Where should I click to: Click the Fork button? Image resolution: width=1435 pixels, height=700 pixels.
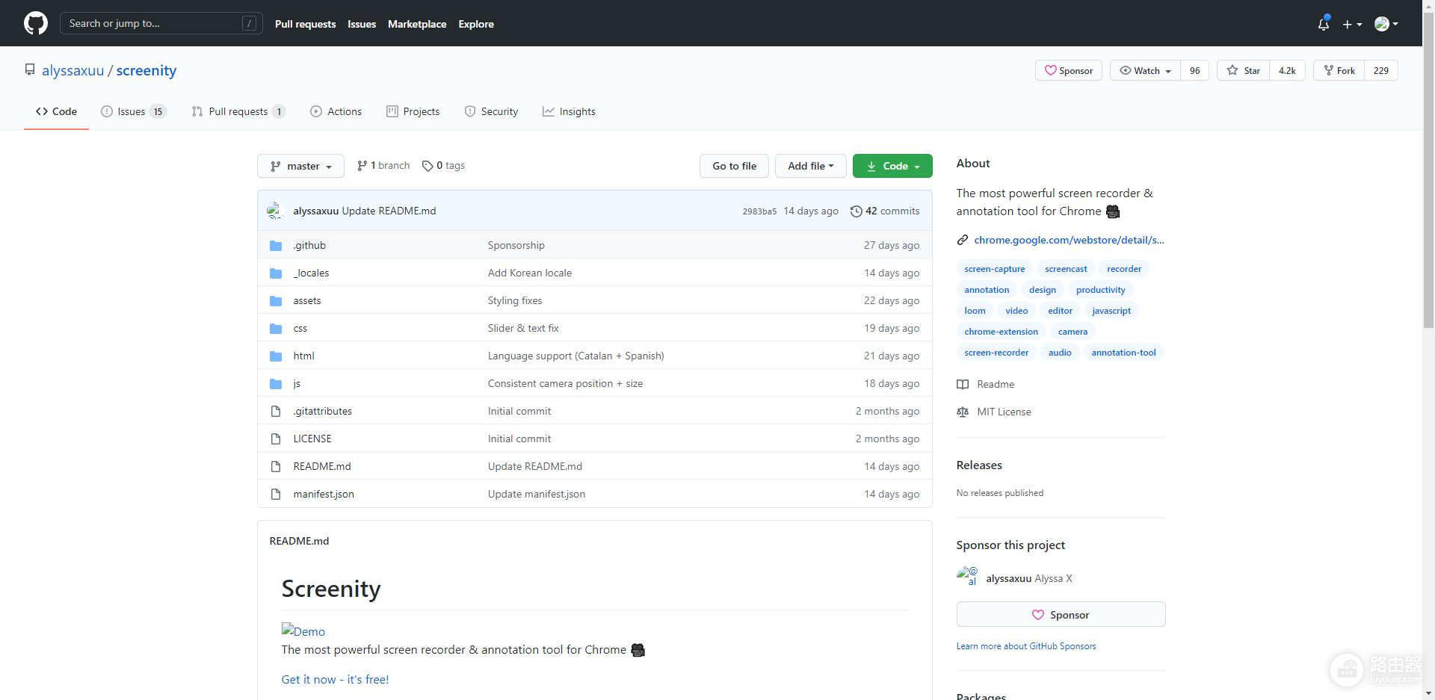[x=1339, y=70]
